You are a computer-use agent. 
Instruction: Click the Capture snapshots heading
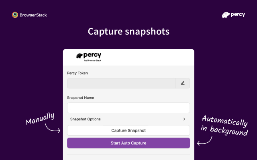coord(128,32)
